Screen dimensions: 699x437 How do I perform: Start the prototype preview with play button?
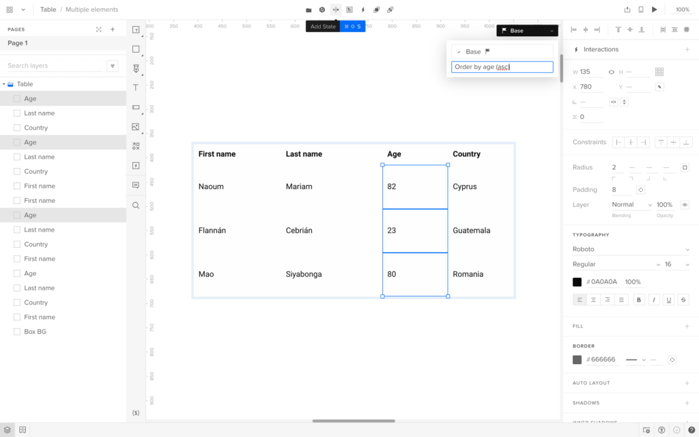655,10
